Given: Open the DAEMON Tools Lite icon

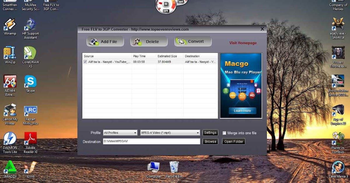Looking at the screenshot, I should pos(10,143).
